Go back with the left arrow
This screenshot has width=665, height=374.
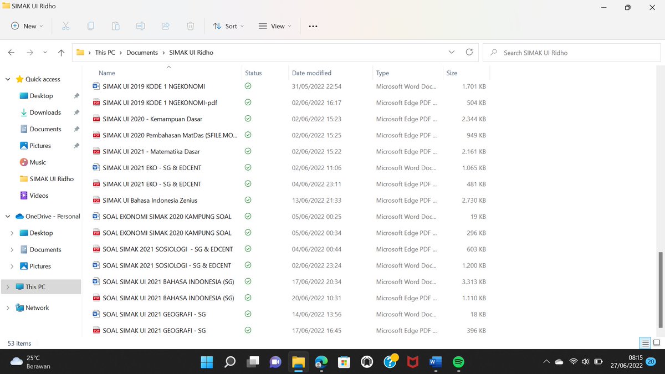11,53
